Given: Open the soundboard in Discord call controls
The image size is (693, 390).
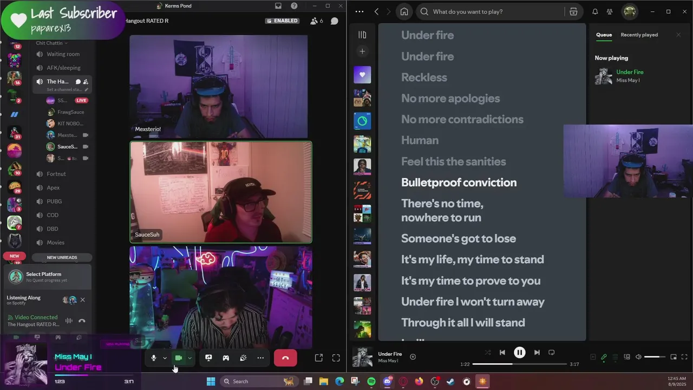Looking at the screenshot, I should point(243,358).
